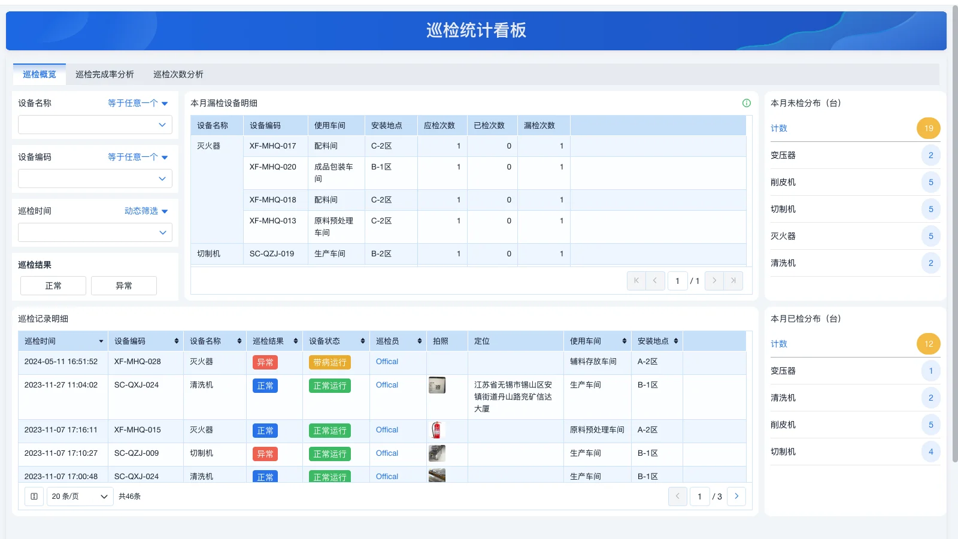Select the 正常 filter under 巡检结果
The height and width of the screenshot is (539, 958).
[53, 286]
